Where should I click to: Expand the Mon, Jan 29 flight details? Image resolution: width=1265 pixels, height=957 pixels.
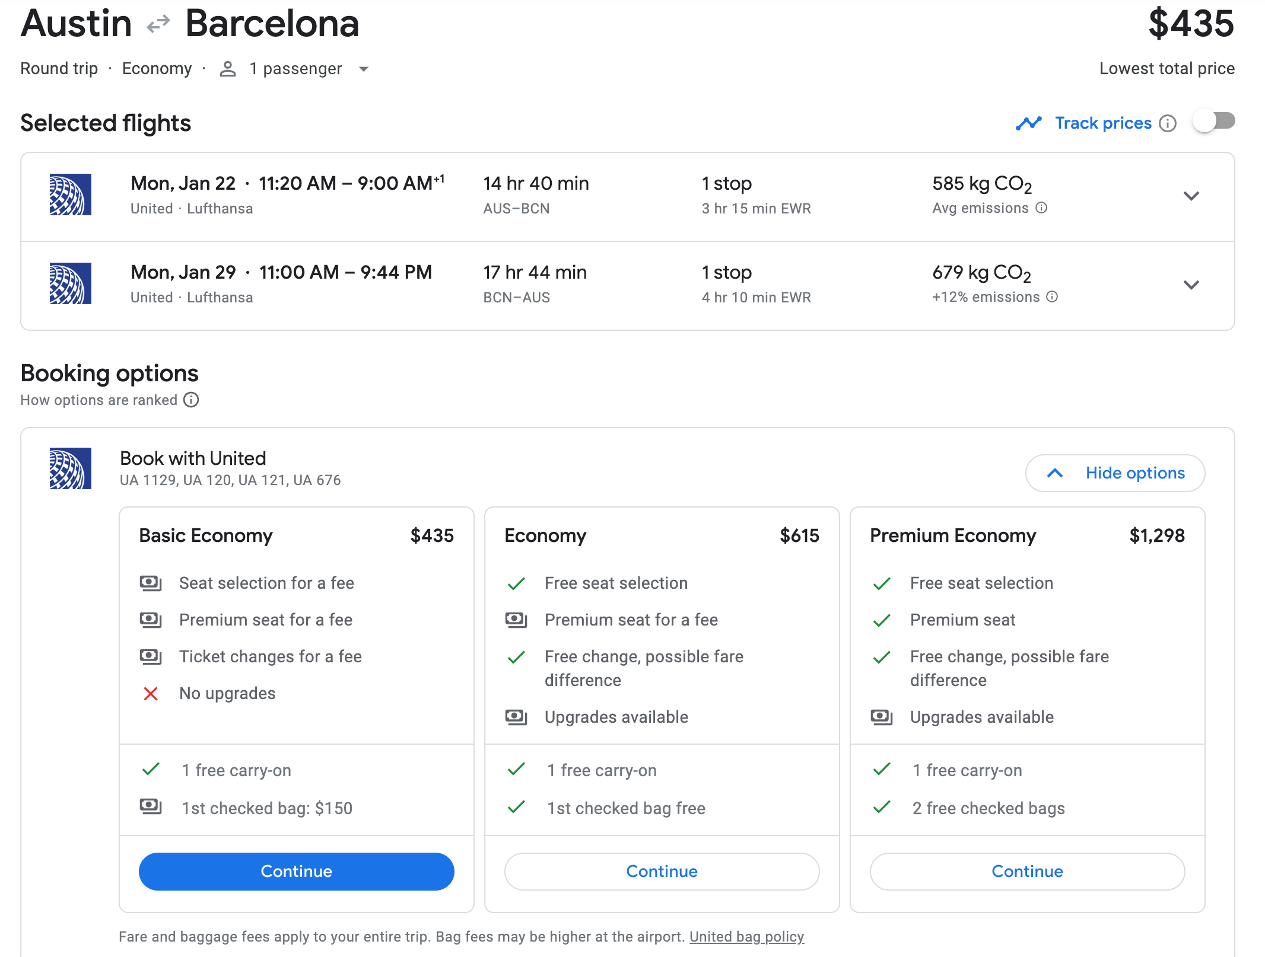click(1191, 285)
